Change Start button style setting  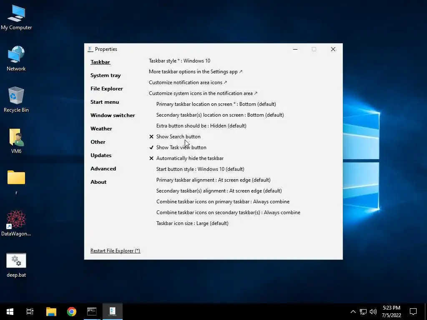(200, 169)
